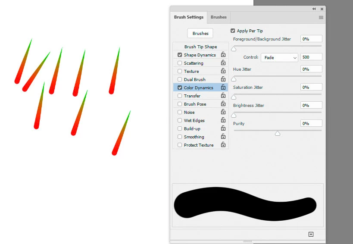353x244 pixels.
Task: Uncheck the Shape Dynamics option
Action: point(180,55)
